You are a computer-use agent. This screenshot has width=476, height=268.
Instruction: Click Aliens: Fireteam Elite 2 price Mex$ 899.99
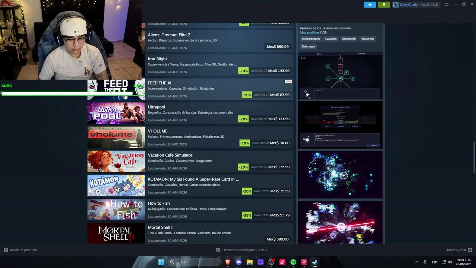278,47
